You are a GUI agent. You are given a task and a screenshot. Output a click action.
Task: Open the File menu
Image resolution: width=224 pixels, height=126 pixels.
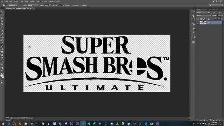(x=6, y=1)
